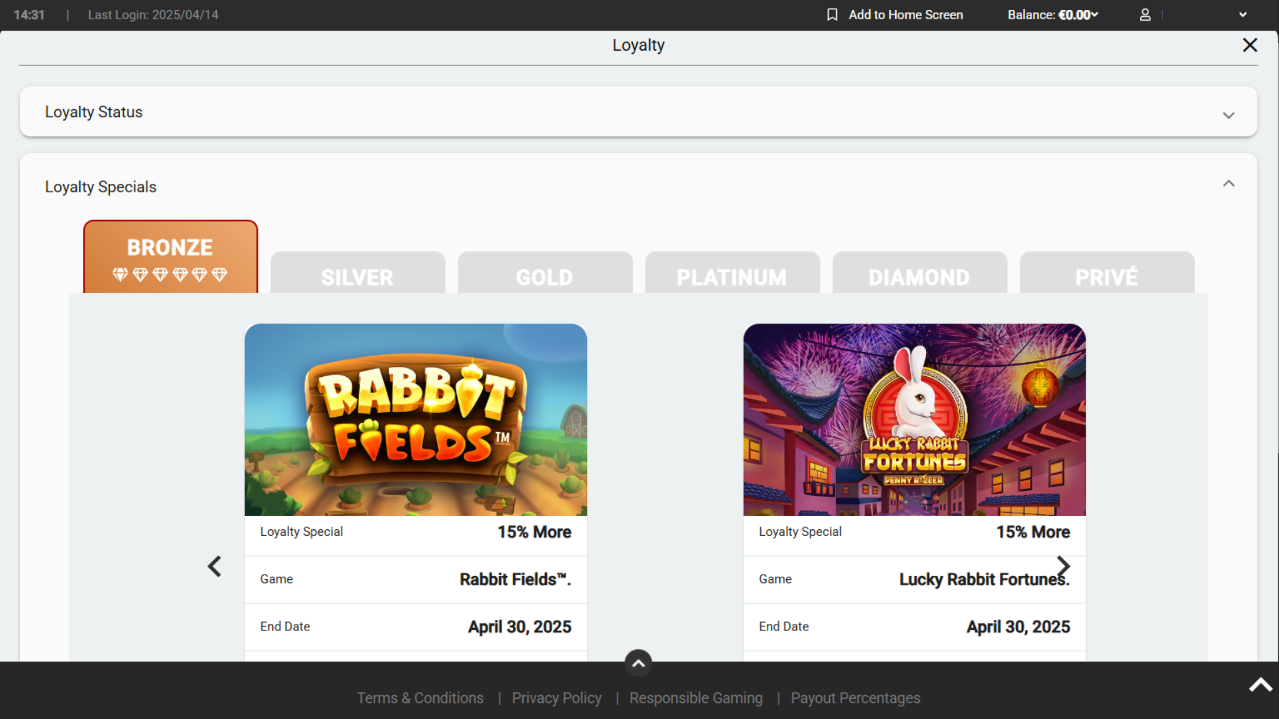
Task: Open the Balance €0.00 dropdown
Action: tap(1053, 15)
